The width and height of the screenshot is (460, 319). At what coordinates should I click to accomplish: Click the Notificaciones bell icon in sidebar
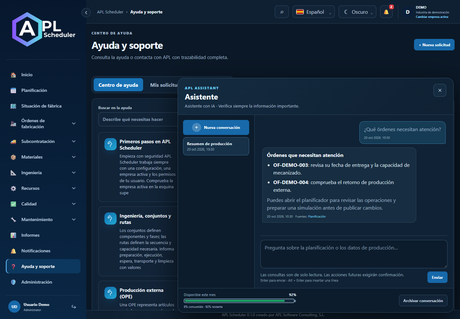point(13,251)
